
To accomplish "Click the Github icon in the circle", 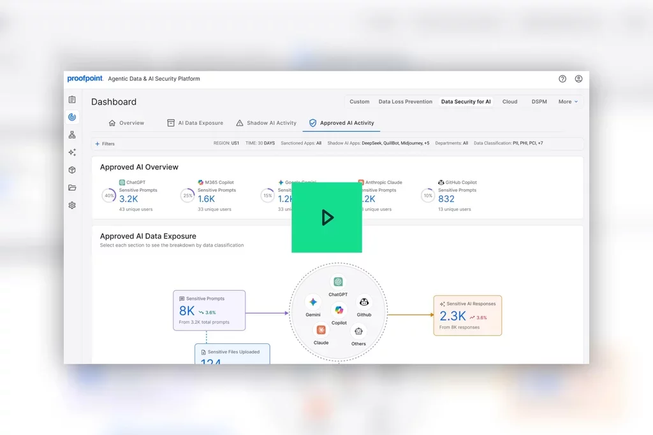I will point(364,302).
